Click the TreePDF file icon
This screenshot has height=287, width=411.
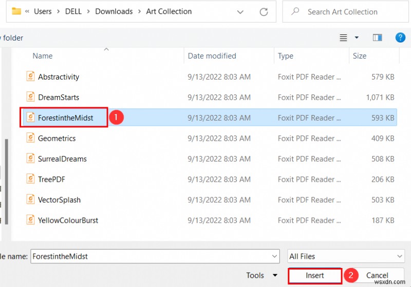(30, 179)
